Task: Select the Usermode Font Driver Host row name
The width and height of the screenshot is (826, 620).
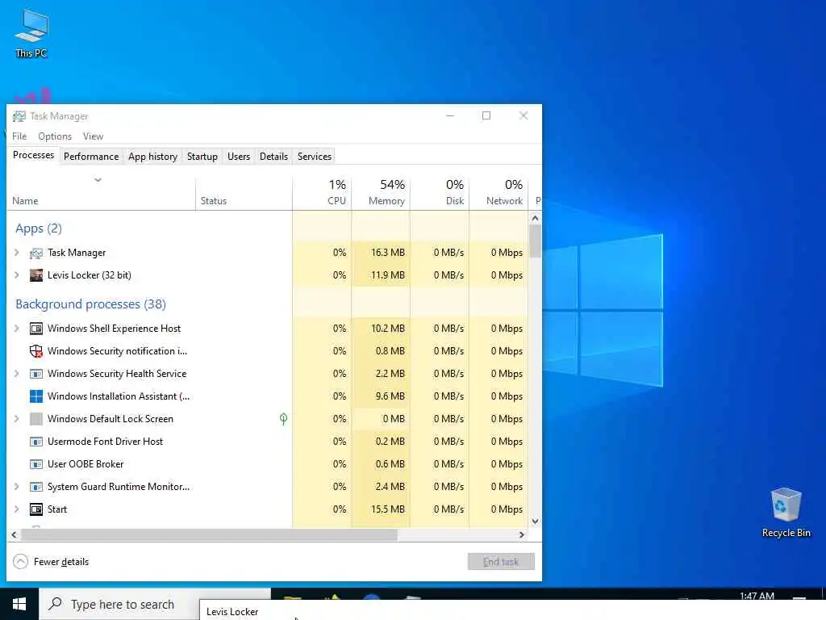Action: [x=106, y=442]
